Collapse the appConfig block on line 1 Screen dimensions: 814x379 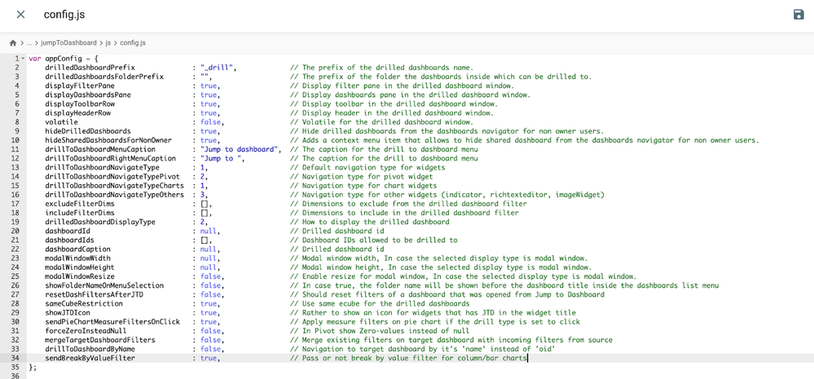pyautogui.click(x=23, y=59)
